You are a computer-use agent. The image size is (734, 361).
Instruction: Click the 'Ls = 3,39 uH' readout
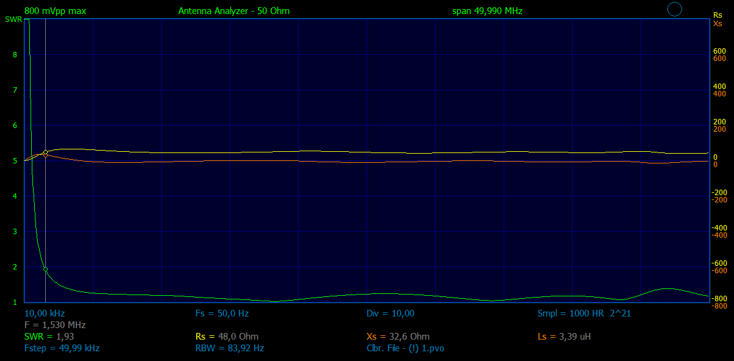(564, 337)
